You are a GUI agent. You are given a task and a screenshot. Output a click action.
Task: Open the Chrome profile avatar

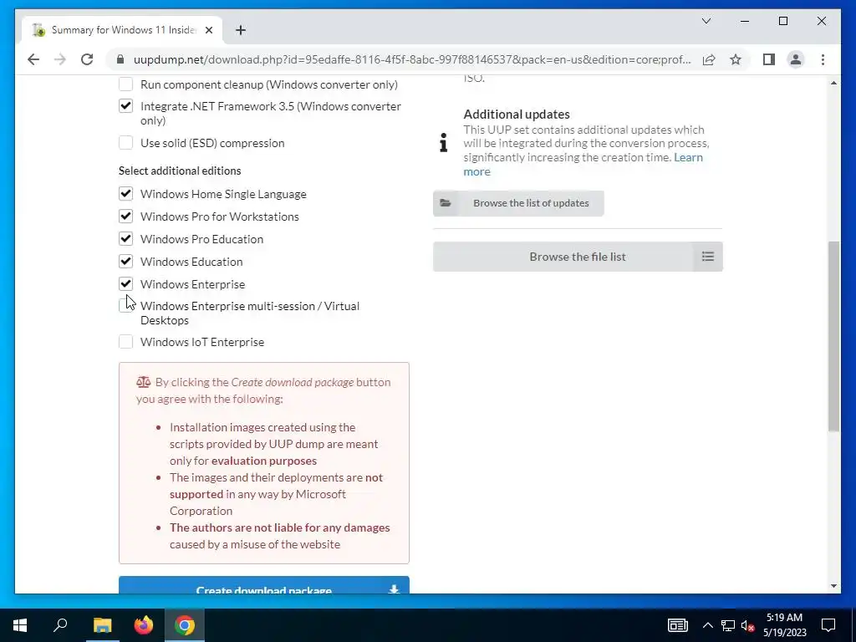[796, 59]
